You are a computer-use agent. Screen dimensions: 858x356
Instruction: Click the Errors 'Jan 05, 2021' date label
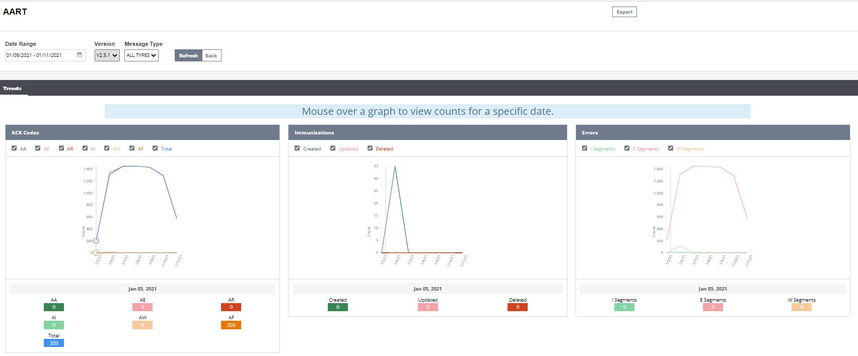(x=713, y=289)
